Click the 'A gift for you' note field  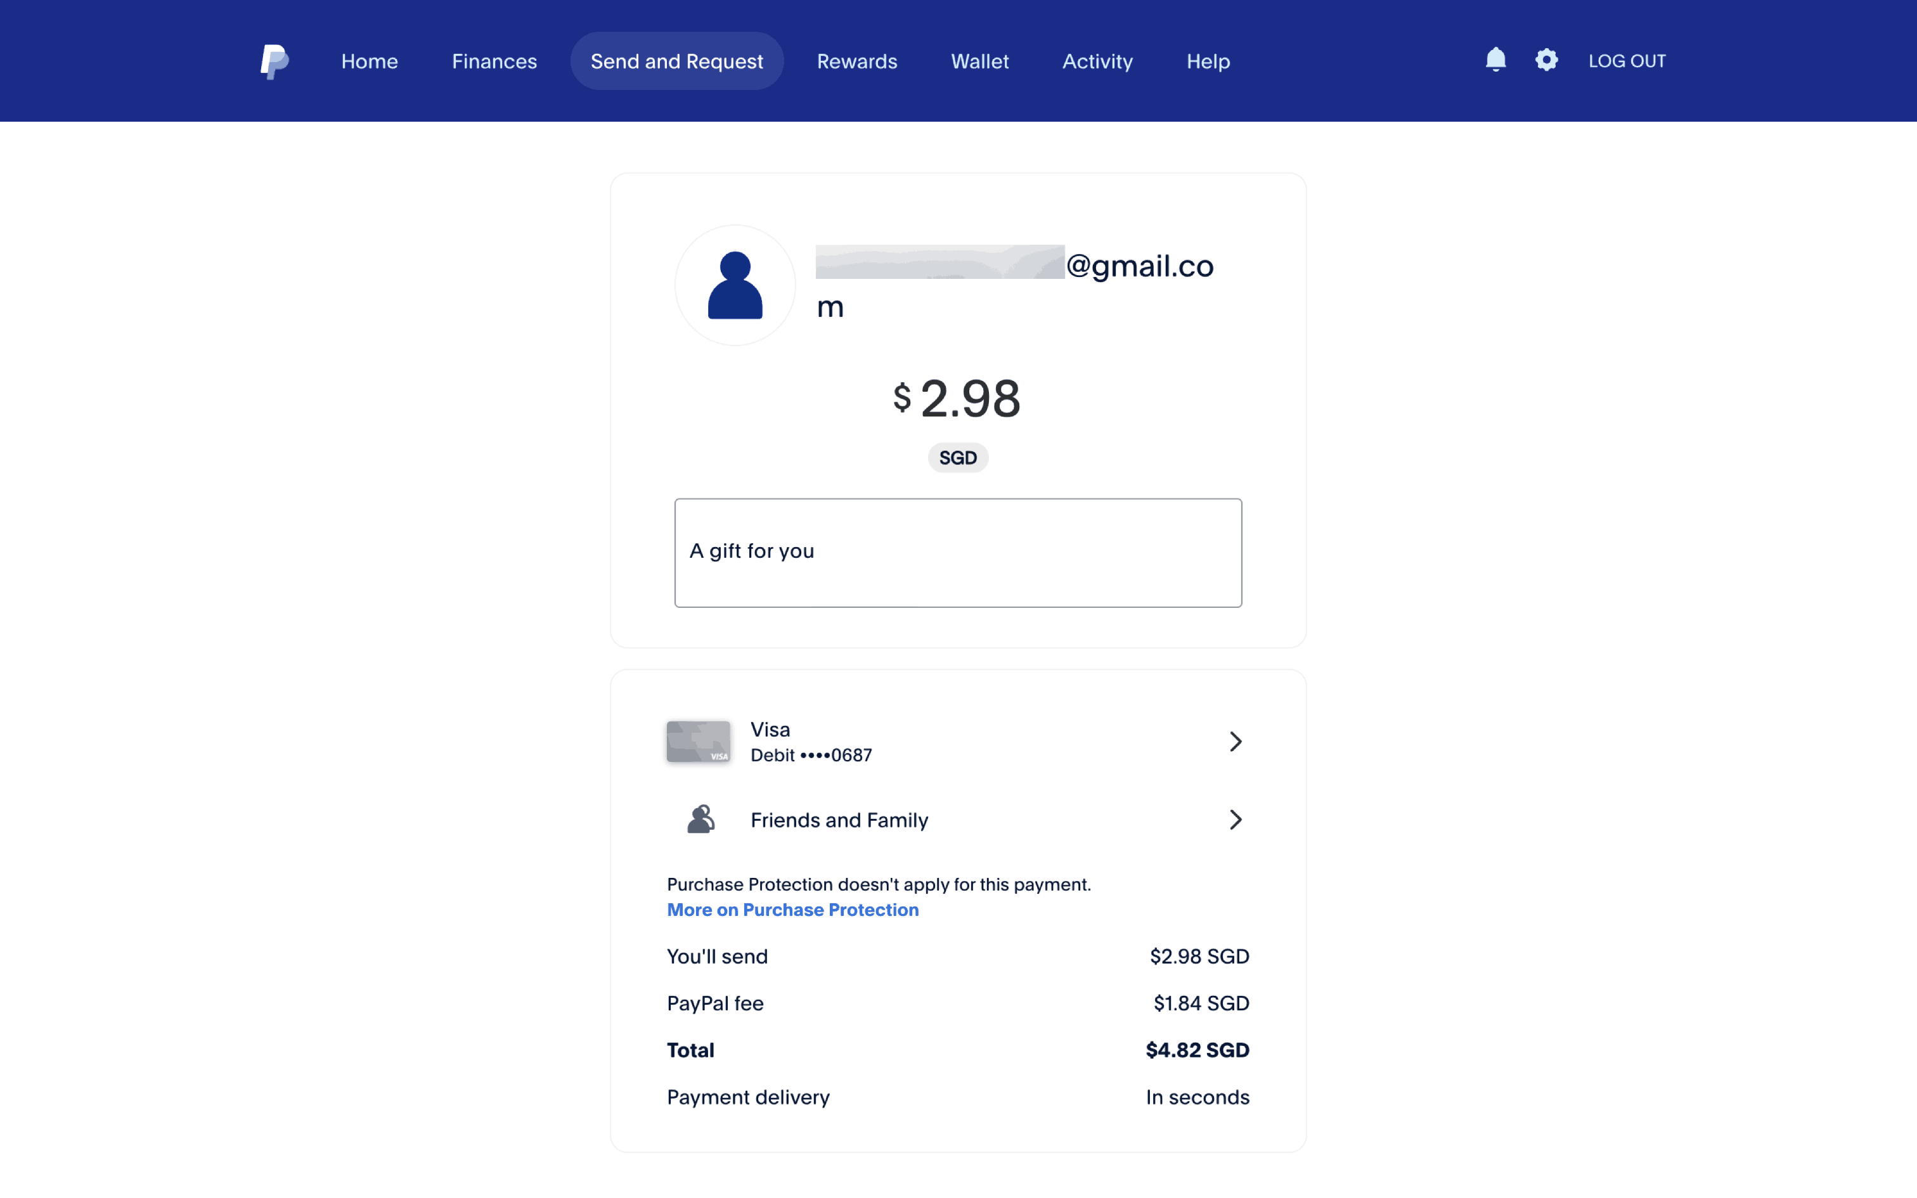(x=958, y=552)
